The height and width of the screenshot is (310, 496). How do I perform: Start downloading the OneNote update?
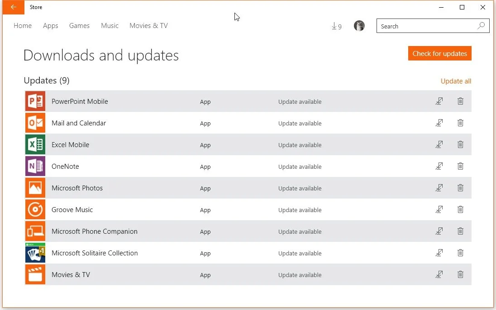coord(439,166)
